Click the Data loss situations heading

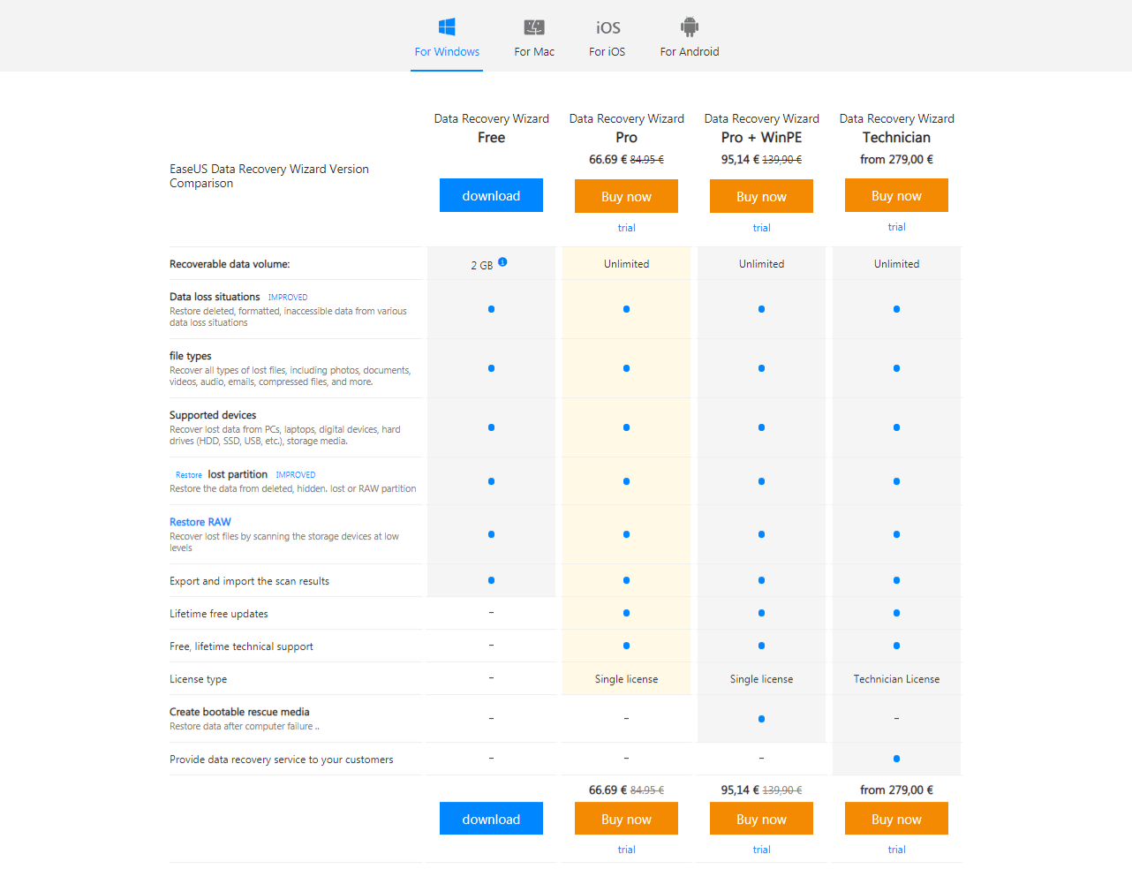(215, 297)
